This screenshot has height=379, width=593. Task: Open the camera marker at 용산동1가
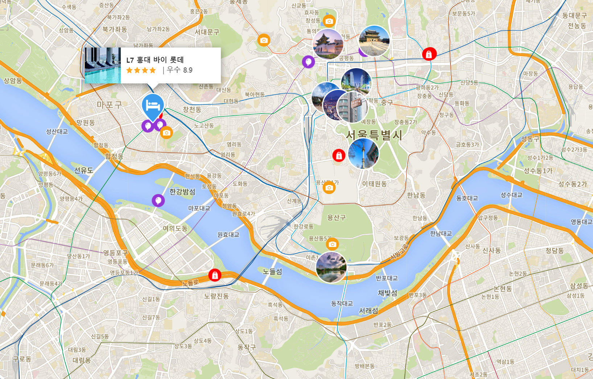click(x=329, y=188)
